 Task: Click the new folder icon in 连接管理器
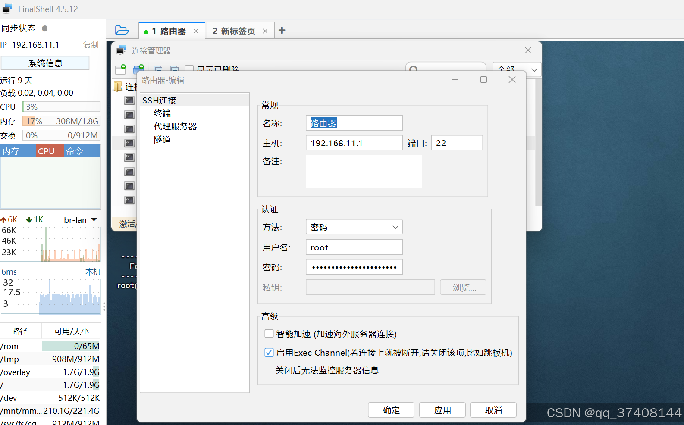[x=138, y=69]
